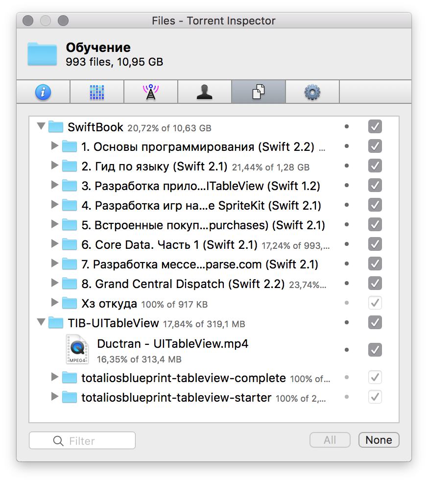Viewport: 428px width, 482px height.
Task: Expand totaliosblueprint-tableview-complete folder
Action: [55, 377]
